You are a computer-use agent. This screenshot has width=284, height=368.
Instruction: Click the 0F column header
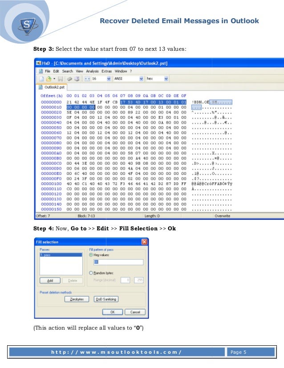click(x=184, y=96)
